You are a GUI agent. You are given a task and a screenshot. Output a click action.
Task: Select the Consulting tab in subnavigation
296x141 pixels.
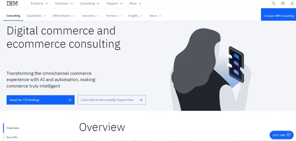[x=13, y=16]
